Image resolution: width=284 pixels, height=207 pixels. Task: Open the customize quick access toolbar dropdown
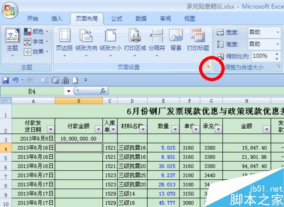[x=86, y=80]
